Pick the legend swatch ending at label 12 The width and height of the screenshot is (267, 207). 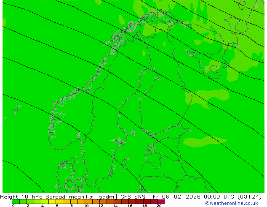96,202
